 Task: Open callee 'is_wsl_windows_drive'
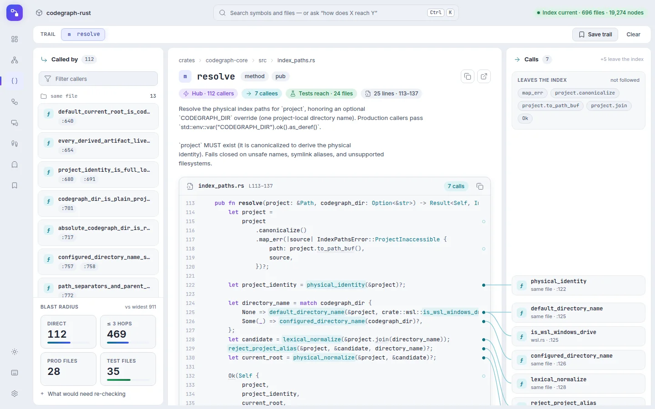(x=579, y=336)
